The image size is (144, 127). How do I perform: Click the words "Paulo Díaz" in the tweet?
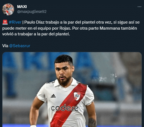(35, 22)
